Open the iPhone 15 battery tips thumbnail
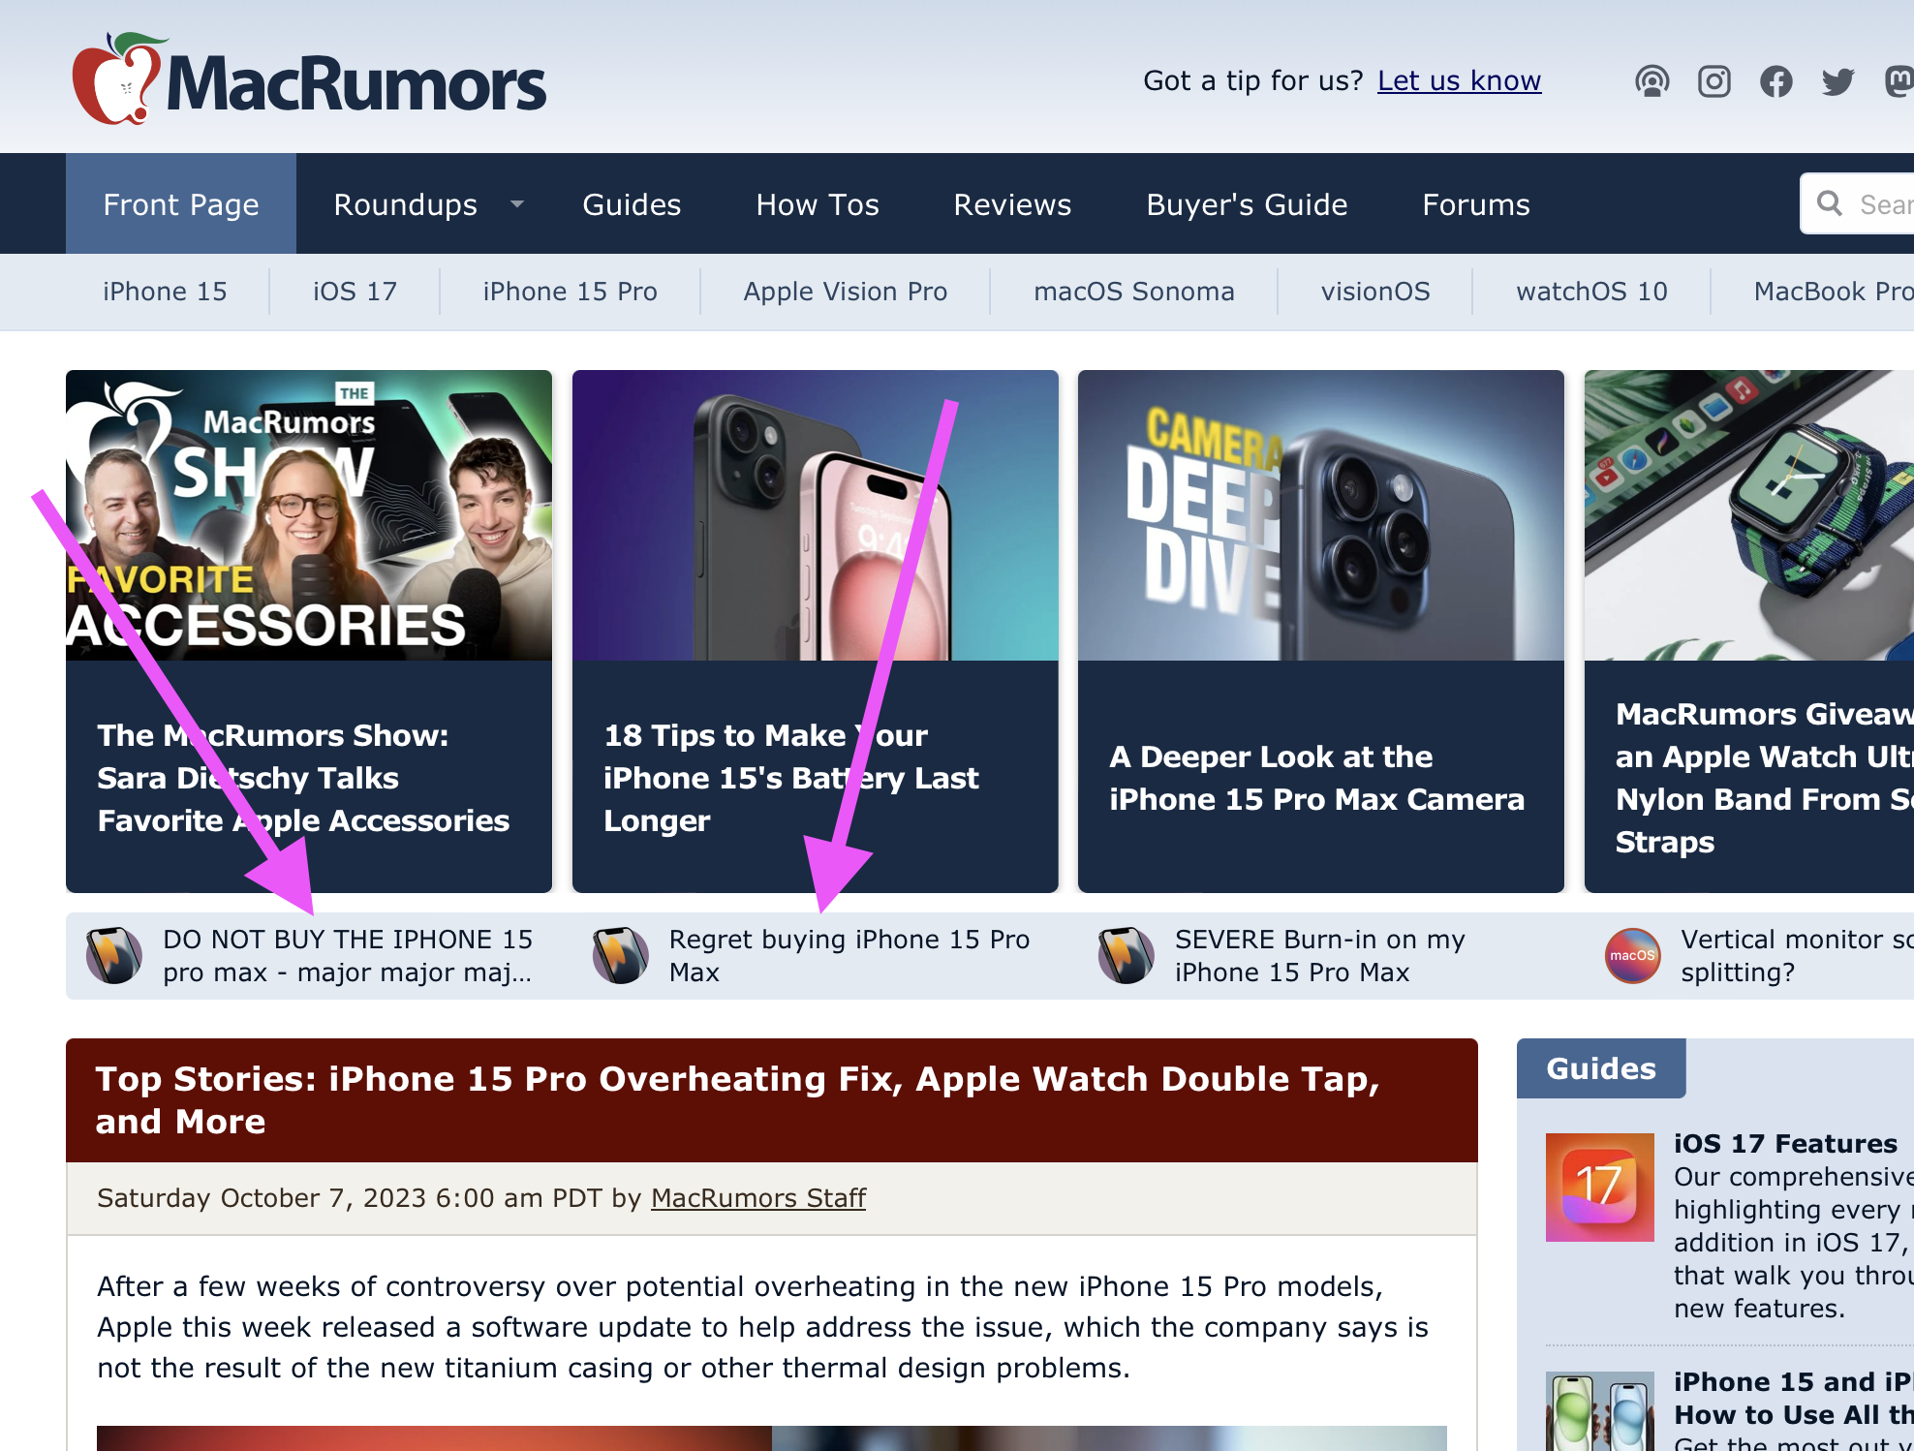1914x1451 pixels. (816, 515)
